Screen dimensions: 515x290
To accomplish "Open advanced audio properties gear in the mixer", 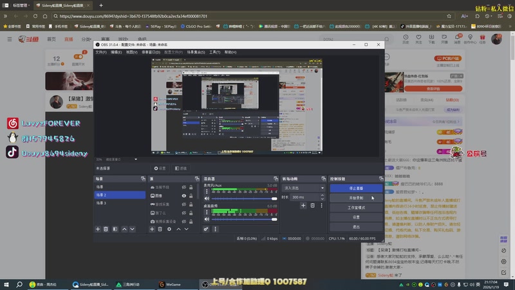I will point(206,229).
